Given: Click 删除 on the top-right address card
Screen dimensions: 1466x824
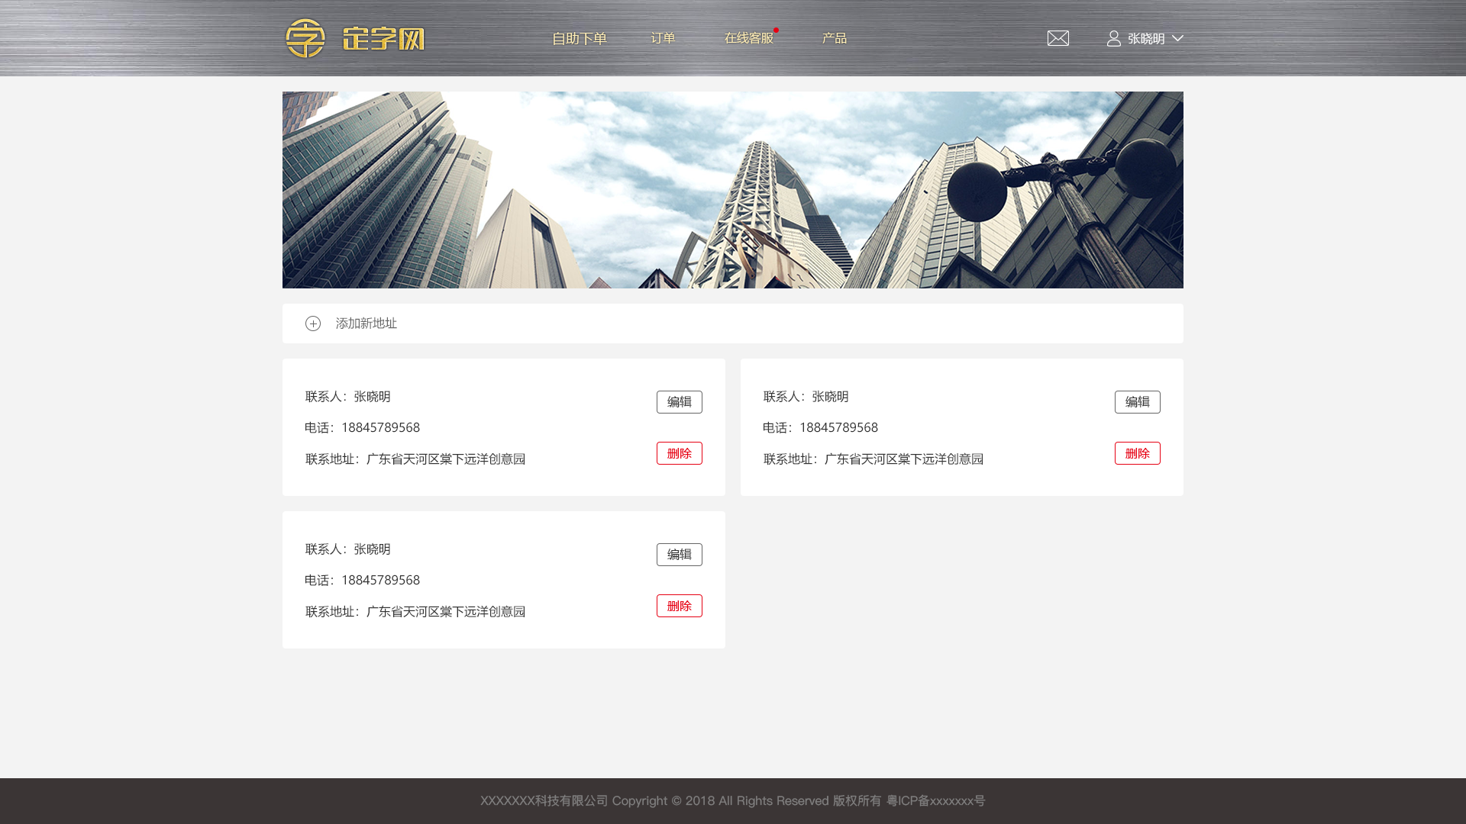Looking at the screenshot, I should click(x=1138, y=453).
